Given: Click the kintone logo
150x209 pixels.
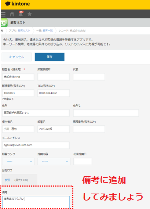Looking at the screenshot, I should coord(18,4).
